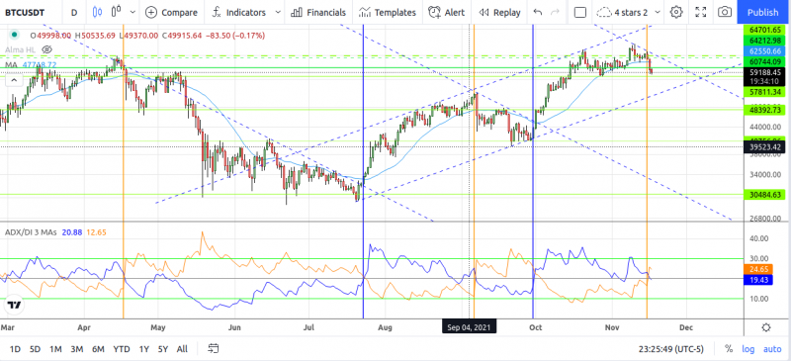Open the Indicators dialog
This screenshot has width=791, height=361.
238,12
